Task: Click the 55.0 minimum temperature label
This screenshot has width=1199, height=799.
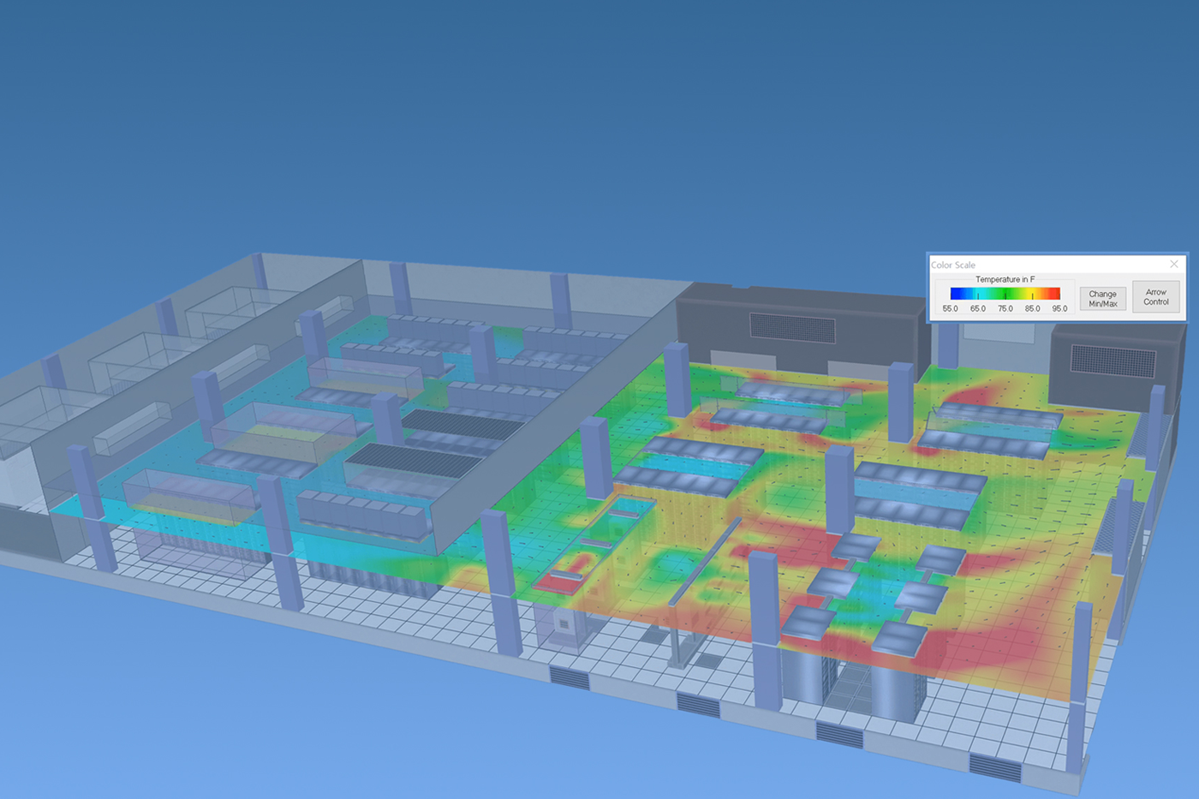Action: coord(950,308)
